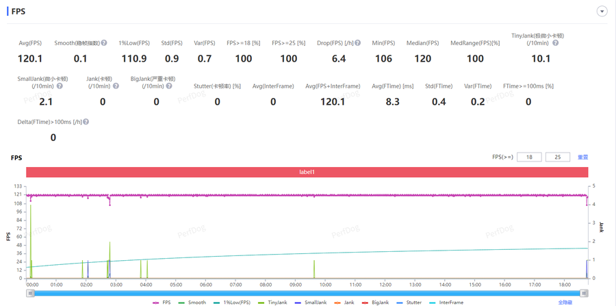Click help icon beside Delta(FTime)>100ms
This screenshot has width=616, height=306.
[86, 122]
